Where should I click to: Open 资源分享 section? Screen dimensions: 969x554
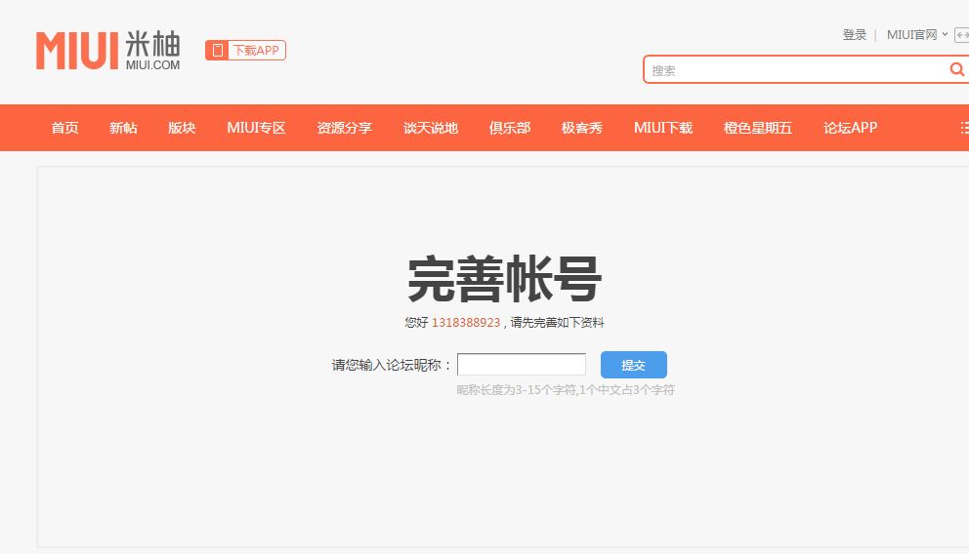[344, 128]
